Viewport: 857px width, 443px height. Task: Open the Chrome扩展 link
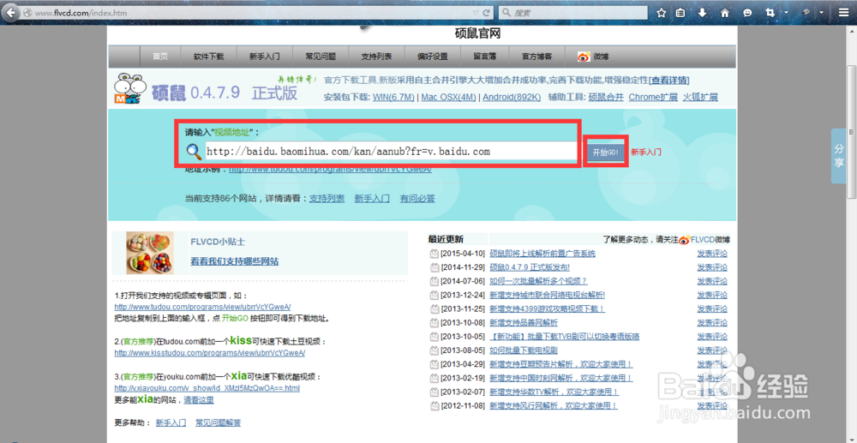pos(653,97)
